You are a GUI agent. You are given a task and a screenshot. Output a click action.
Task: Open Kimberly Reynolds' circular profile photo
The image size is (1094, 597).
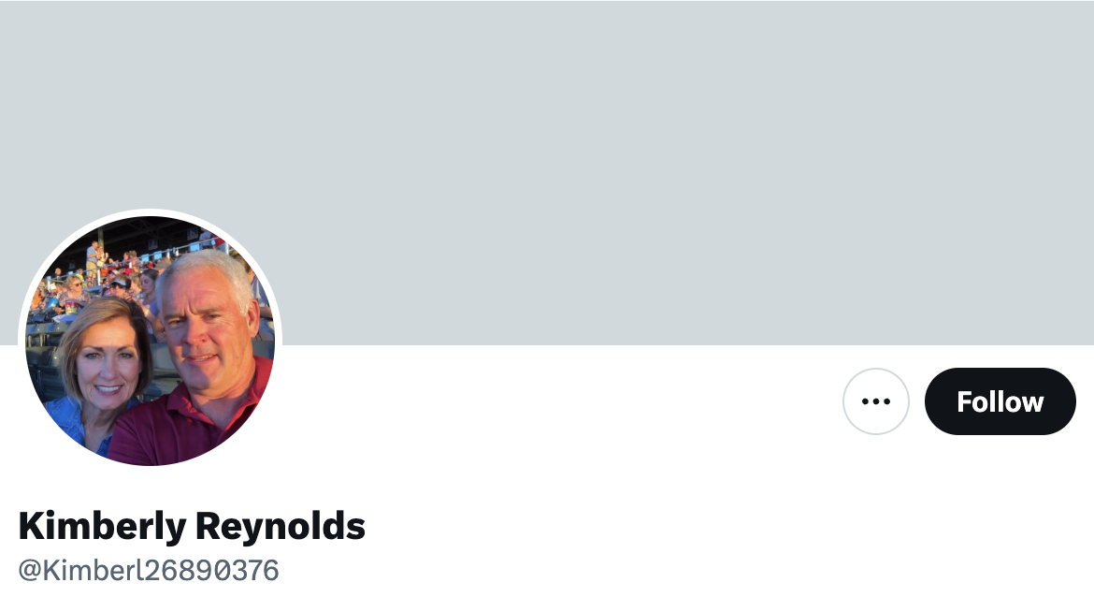tap(150, 340)
